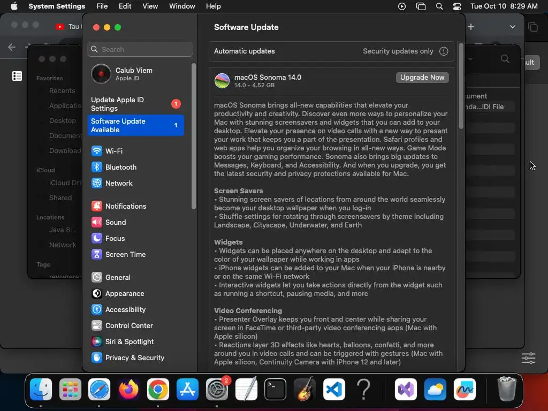The image size is (548, 411).
Task: Click the sidebar scrollbar
Action: pos(194,136)
